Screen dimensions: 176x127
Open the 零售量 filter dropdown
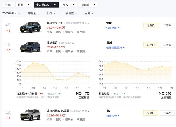(33, 13)
